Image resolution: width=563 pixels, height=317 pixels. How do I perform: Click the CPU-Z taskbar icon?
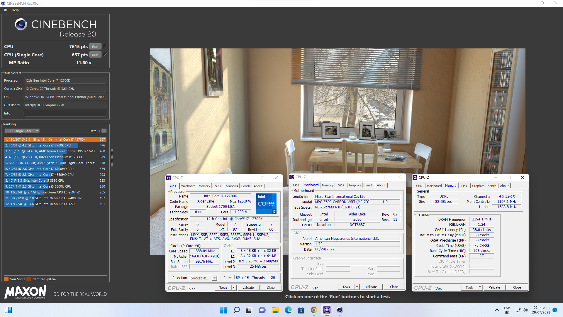(327, 310)
